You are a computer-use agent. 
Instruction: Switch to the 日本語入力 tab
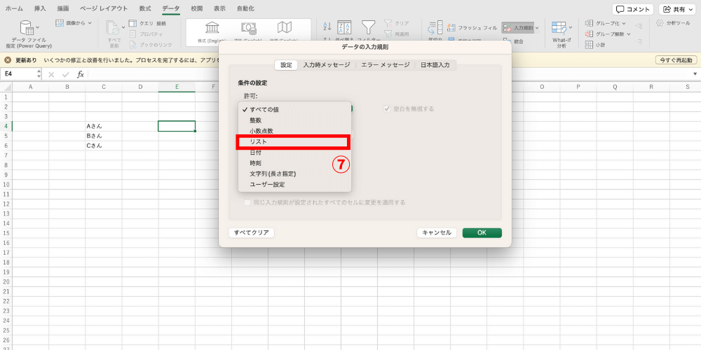coord(435,65)
